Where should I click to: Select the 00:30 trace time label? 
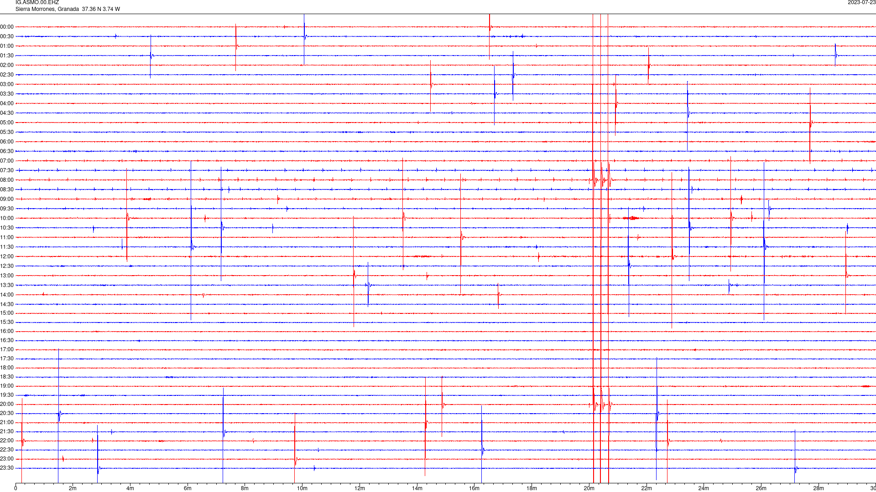(x=7, y=36)
